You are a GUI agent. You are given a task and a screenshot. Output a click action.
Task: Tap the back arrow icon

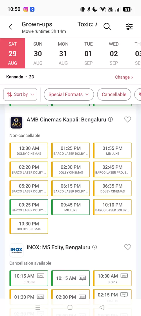pos(10,27)
